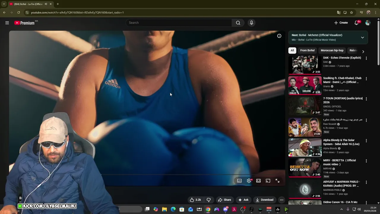The image size is (380, 214).
Task: Mute tab via speaker icon
Action: [46, 4]
